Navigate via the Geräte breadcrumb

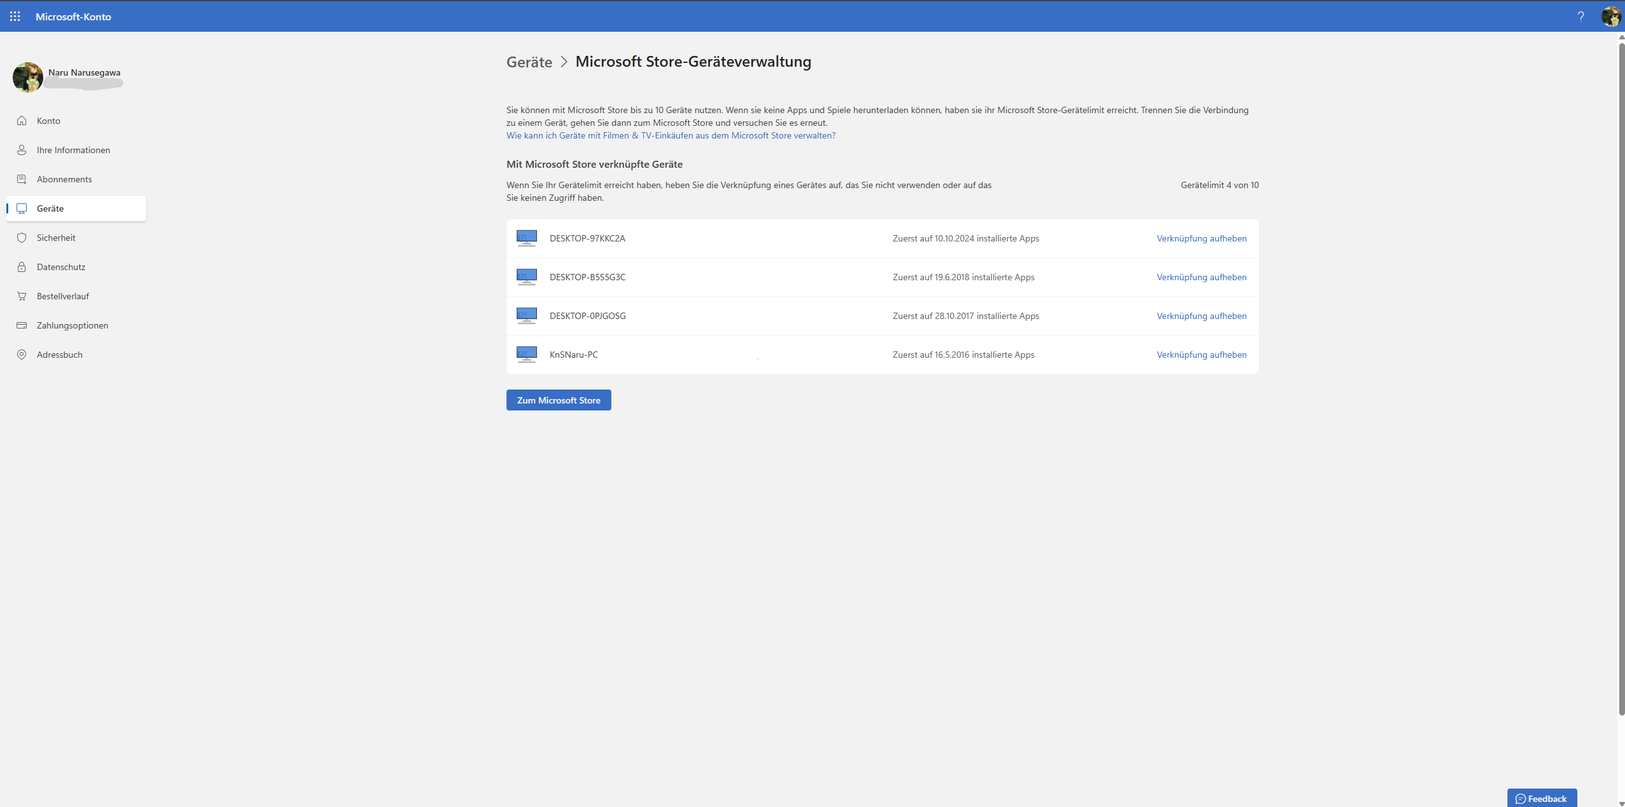click(529, 62)
